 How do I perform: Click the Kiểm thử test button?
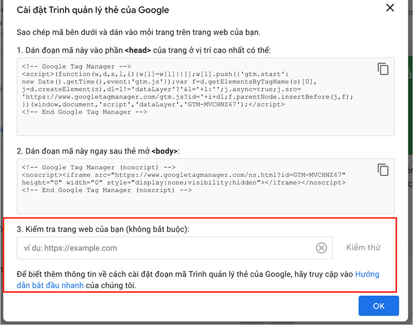point(363,248)
